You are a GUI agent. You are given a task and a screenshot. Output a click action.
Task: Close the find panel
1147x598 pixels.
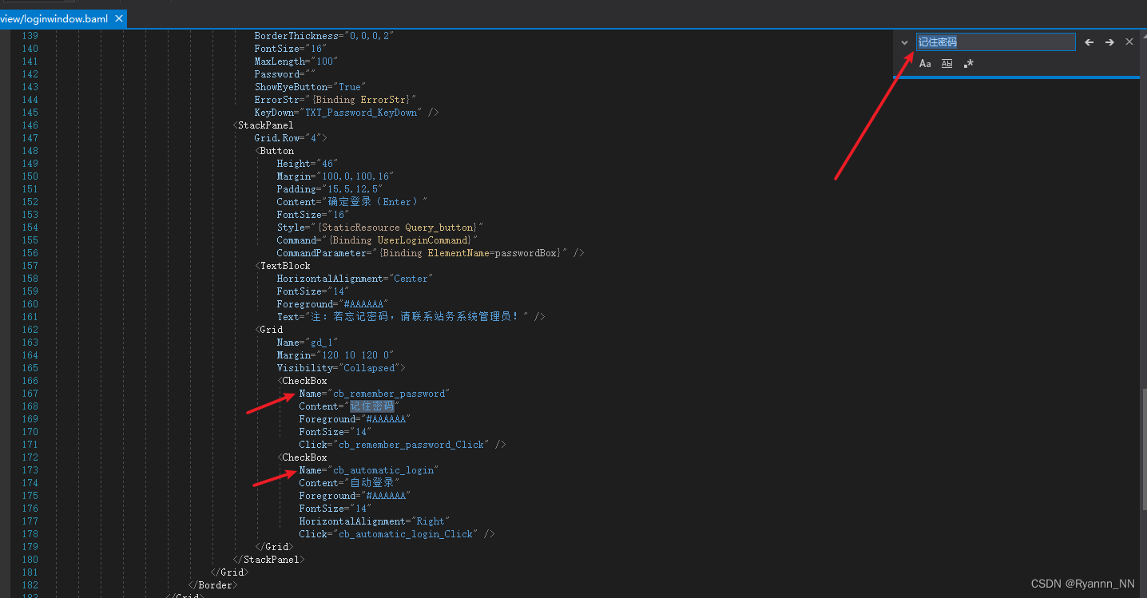[1129, 42]
